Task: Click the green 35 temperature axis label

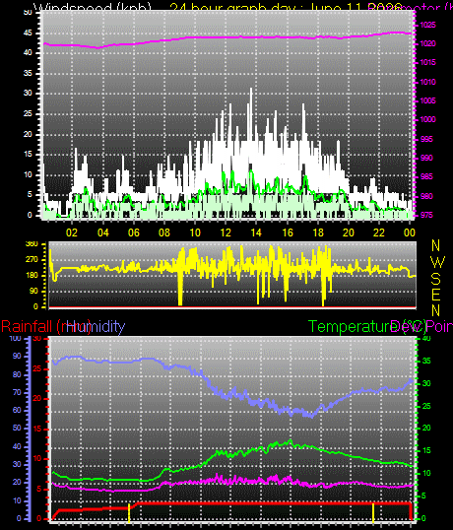Action: click(426, 361)
